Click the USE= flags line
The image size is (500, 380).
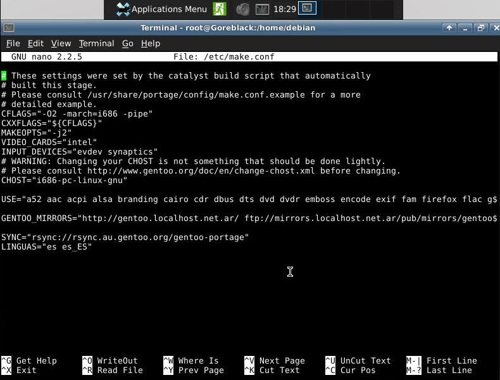point(249,199)
